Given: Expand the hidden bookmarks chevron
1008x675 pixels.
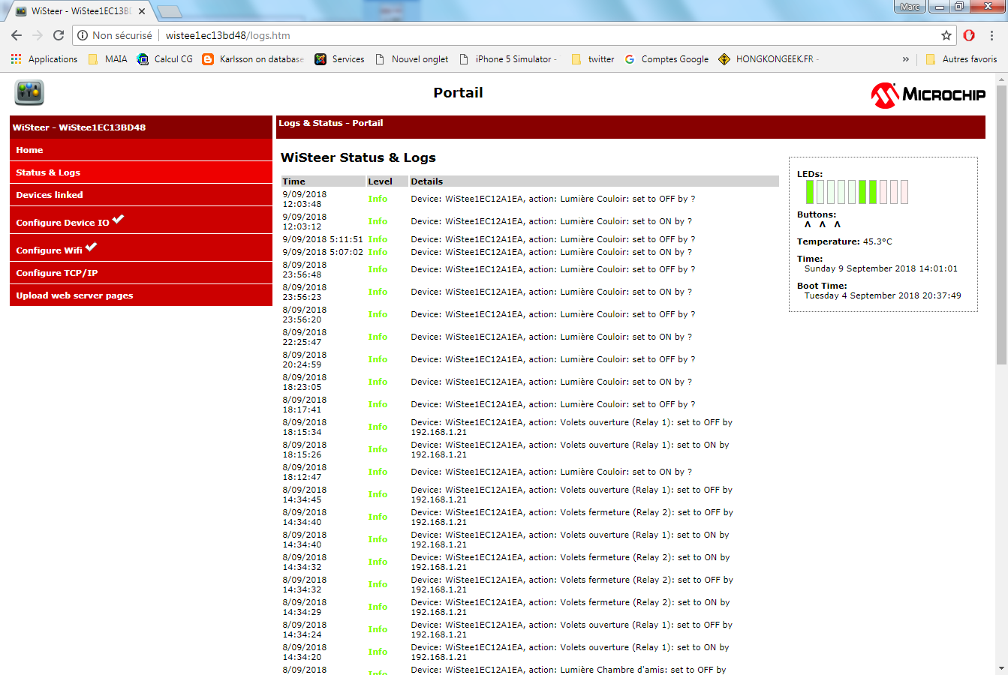Looking at the screenshot, I should (905, 59).
